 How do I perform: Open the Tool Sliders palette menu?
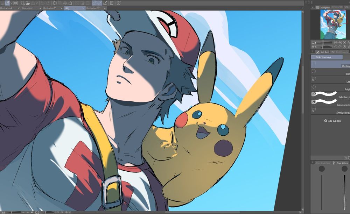pos(313,163)
